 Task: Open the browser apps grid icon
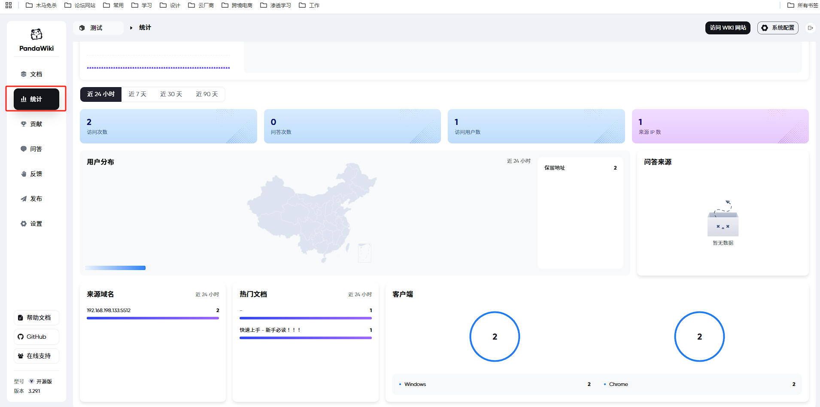(9, 5)
